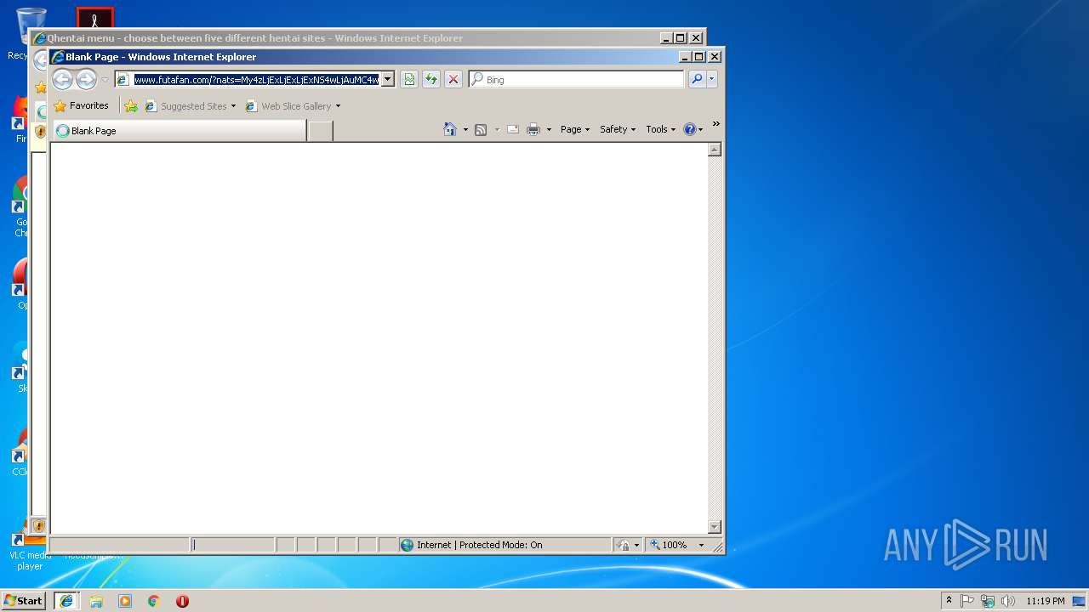Open the Suggested Sites link
1089x612 pixels.
(x=193, y=106)
